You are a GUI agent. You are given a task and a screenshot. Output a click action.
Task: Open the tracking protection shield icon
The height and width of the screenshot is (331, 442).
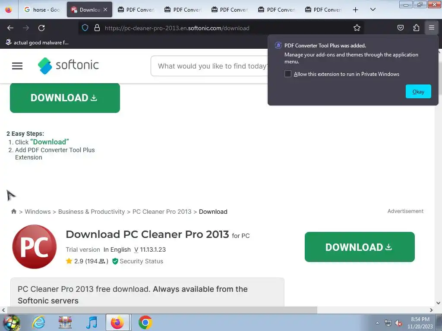pyautogui.click(x=85, y=28)
